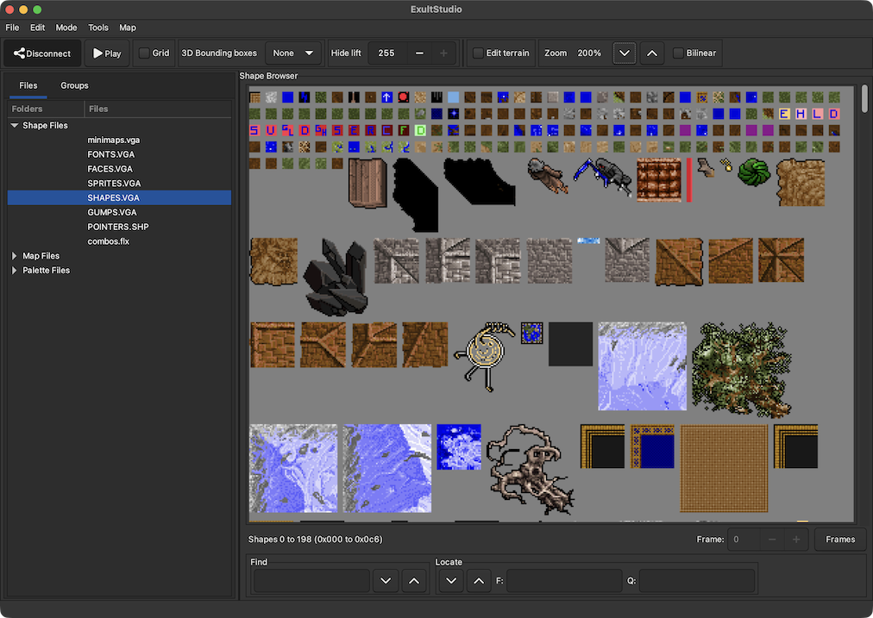Increase Frame number with plus
This screenshot has width=873, height=618.
[795, 539]
